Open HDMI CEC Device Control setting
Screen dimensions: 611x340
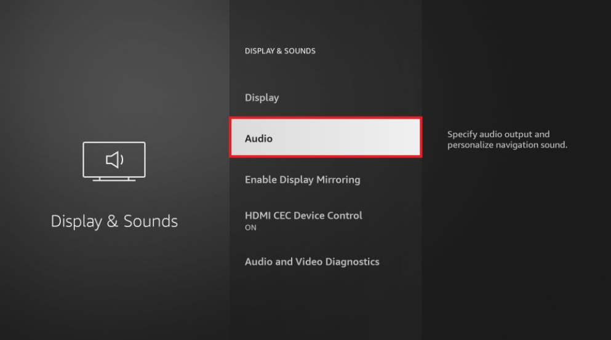pos(325,221)
